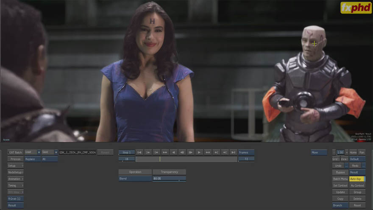Click the Process button
The width and height of the screenshot is (373, 210).
15,159
